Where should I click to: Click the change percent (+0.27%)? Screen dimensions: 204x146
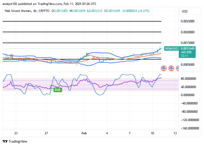[x=144, y=11]
